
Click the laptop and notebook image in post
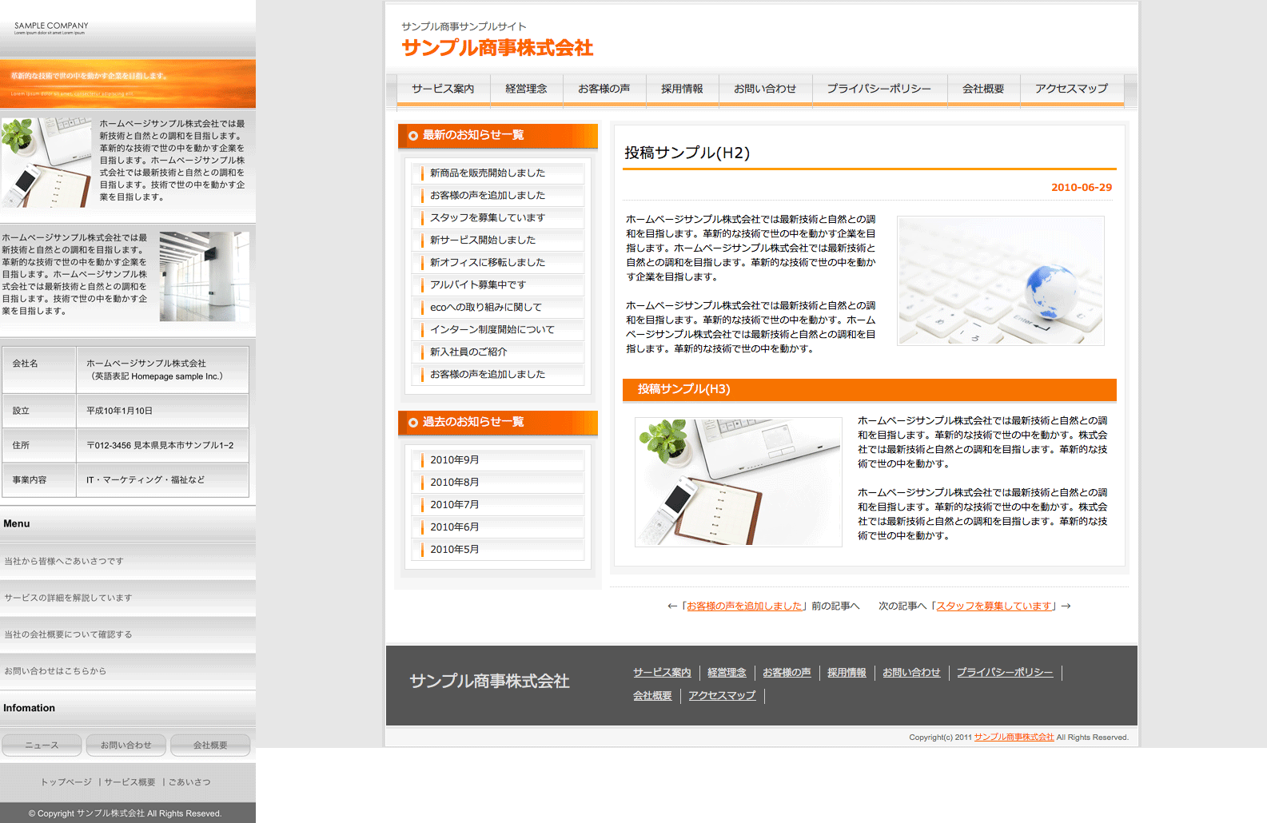[x=738, y=482]
